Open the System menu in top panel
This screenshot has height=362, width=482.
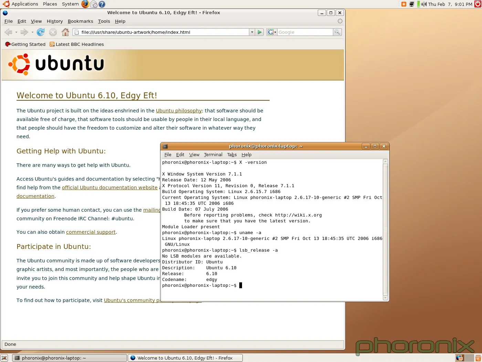[x=70, y=4]
